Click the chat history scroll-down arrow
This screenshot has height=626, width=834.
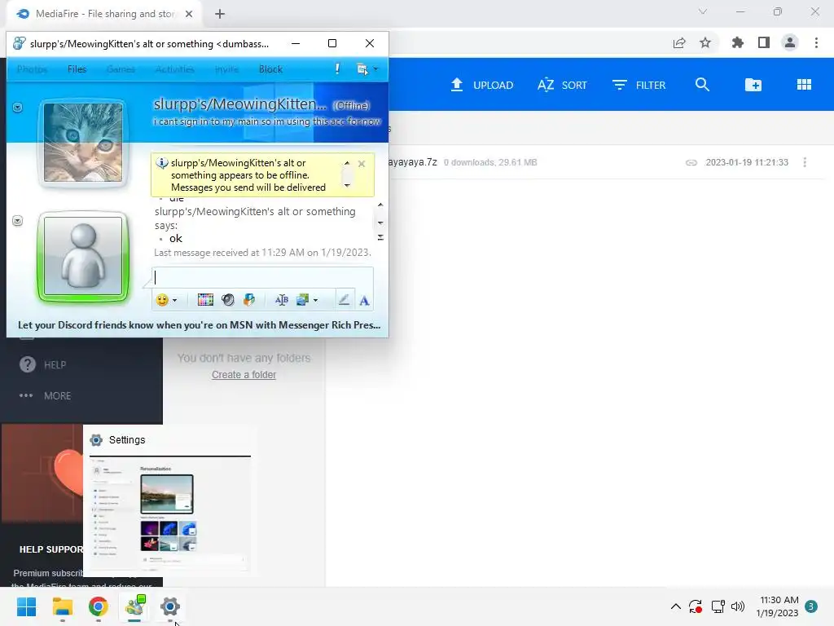coord(380,223)
